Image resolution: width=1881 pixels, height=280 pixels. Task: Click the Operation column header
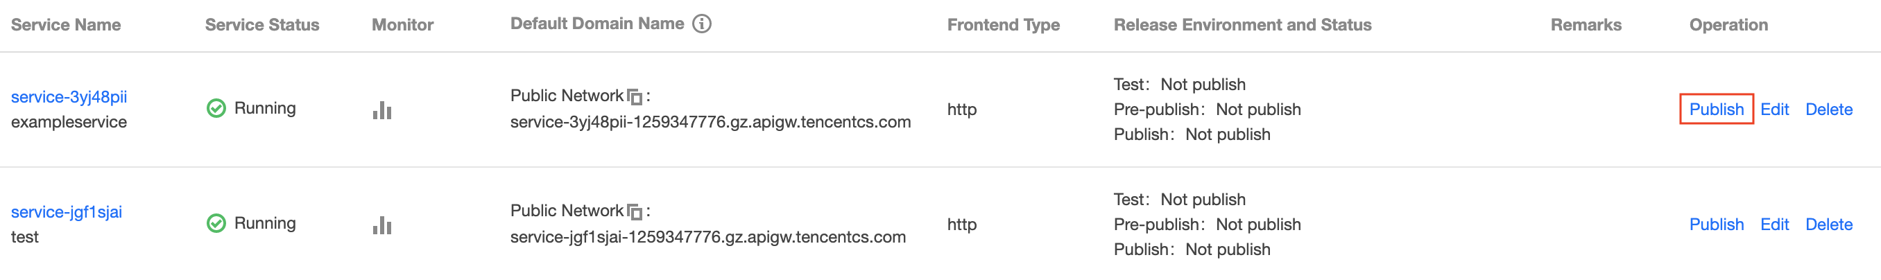[1728, 25]
